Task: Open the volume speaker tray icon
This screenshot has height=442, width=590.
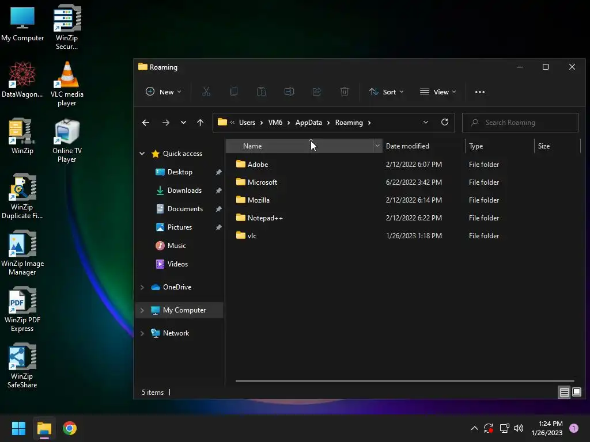Action: [x=519, y=428]
